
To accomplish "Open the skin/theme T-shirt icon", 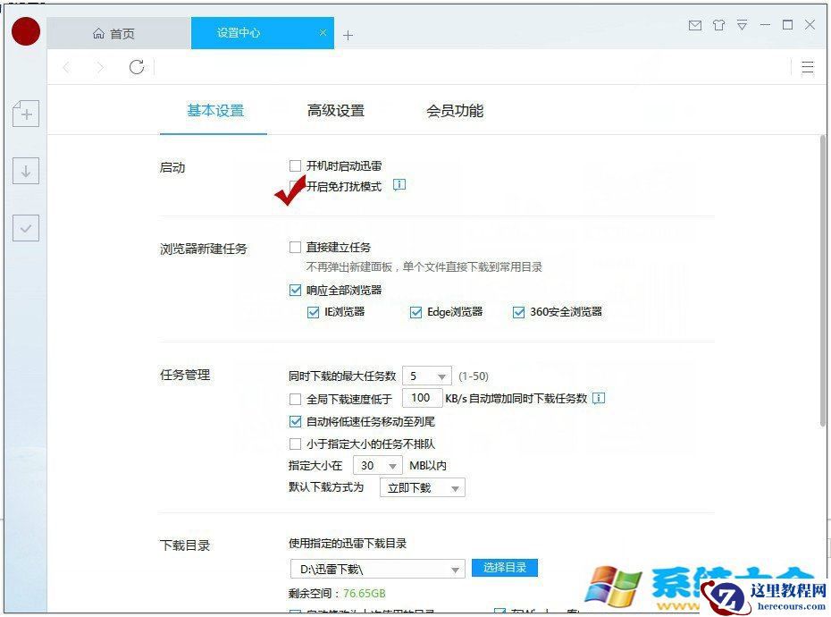I will click(x=718, y=26).
